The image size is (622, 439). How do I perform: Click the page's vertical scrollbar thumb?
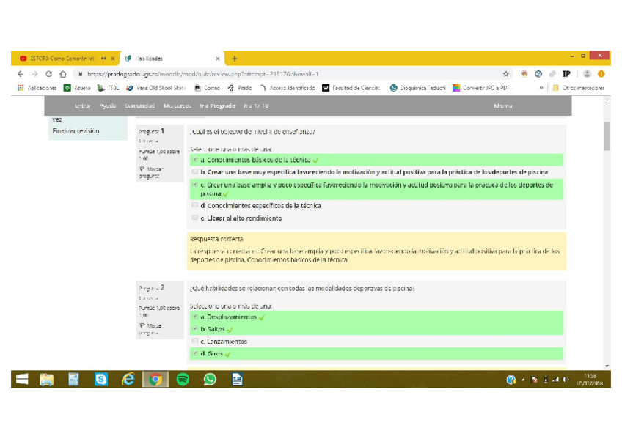(607, 136)
